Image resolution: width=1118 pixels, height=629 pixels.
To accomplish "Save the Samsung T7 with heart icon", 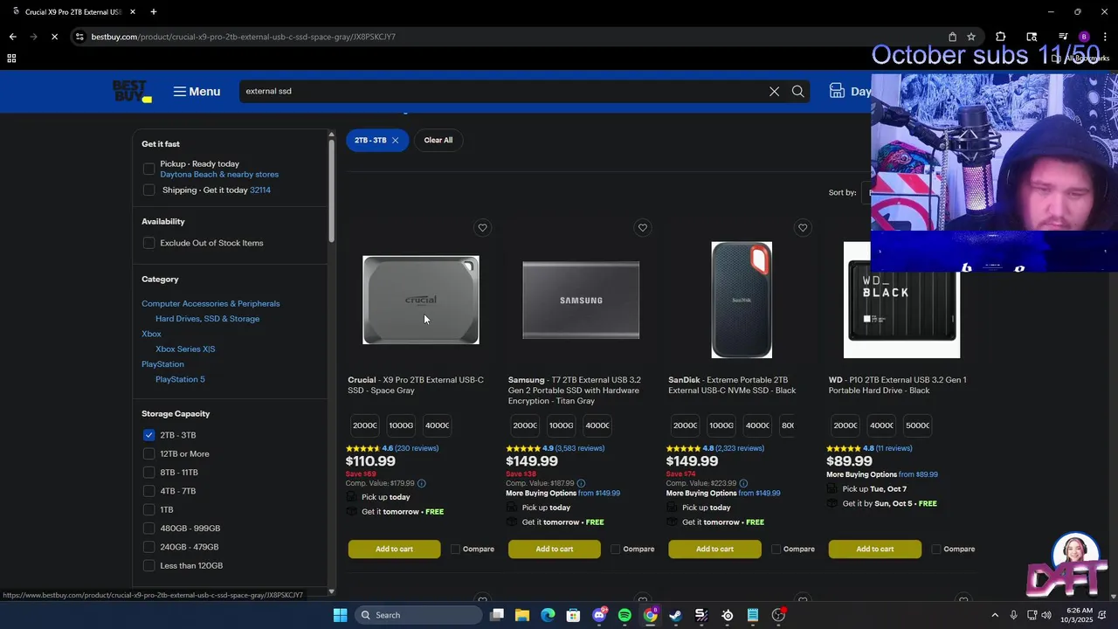I will [643, 228].
